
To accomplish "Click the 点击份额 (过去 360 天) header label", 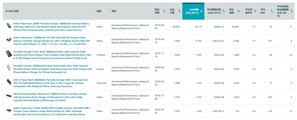I will pyautogui.click(x=192, y=11).
